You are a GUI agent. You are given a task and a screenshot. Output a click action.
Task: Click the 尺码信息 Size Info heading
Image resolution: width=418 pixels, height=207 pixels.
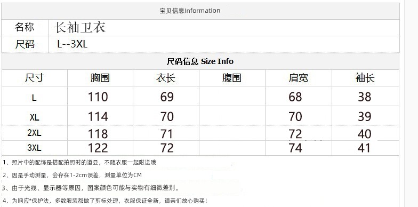tap(200, 61)
